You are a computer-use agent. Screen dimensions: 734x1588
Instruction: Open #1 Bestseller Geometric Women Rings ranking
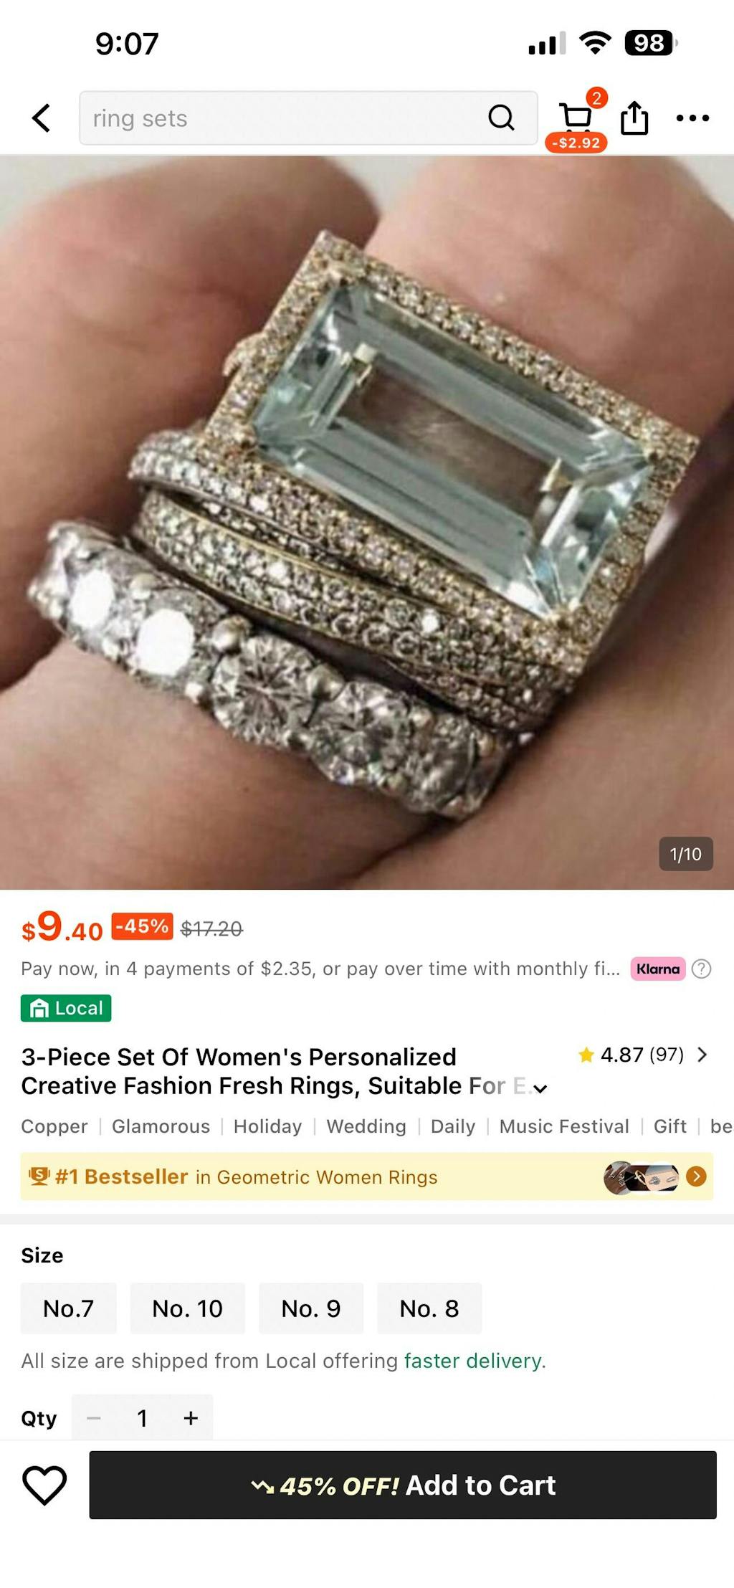click(x=367, y=1176)
